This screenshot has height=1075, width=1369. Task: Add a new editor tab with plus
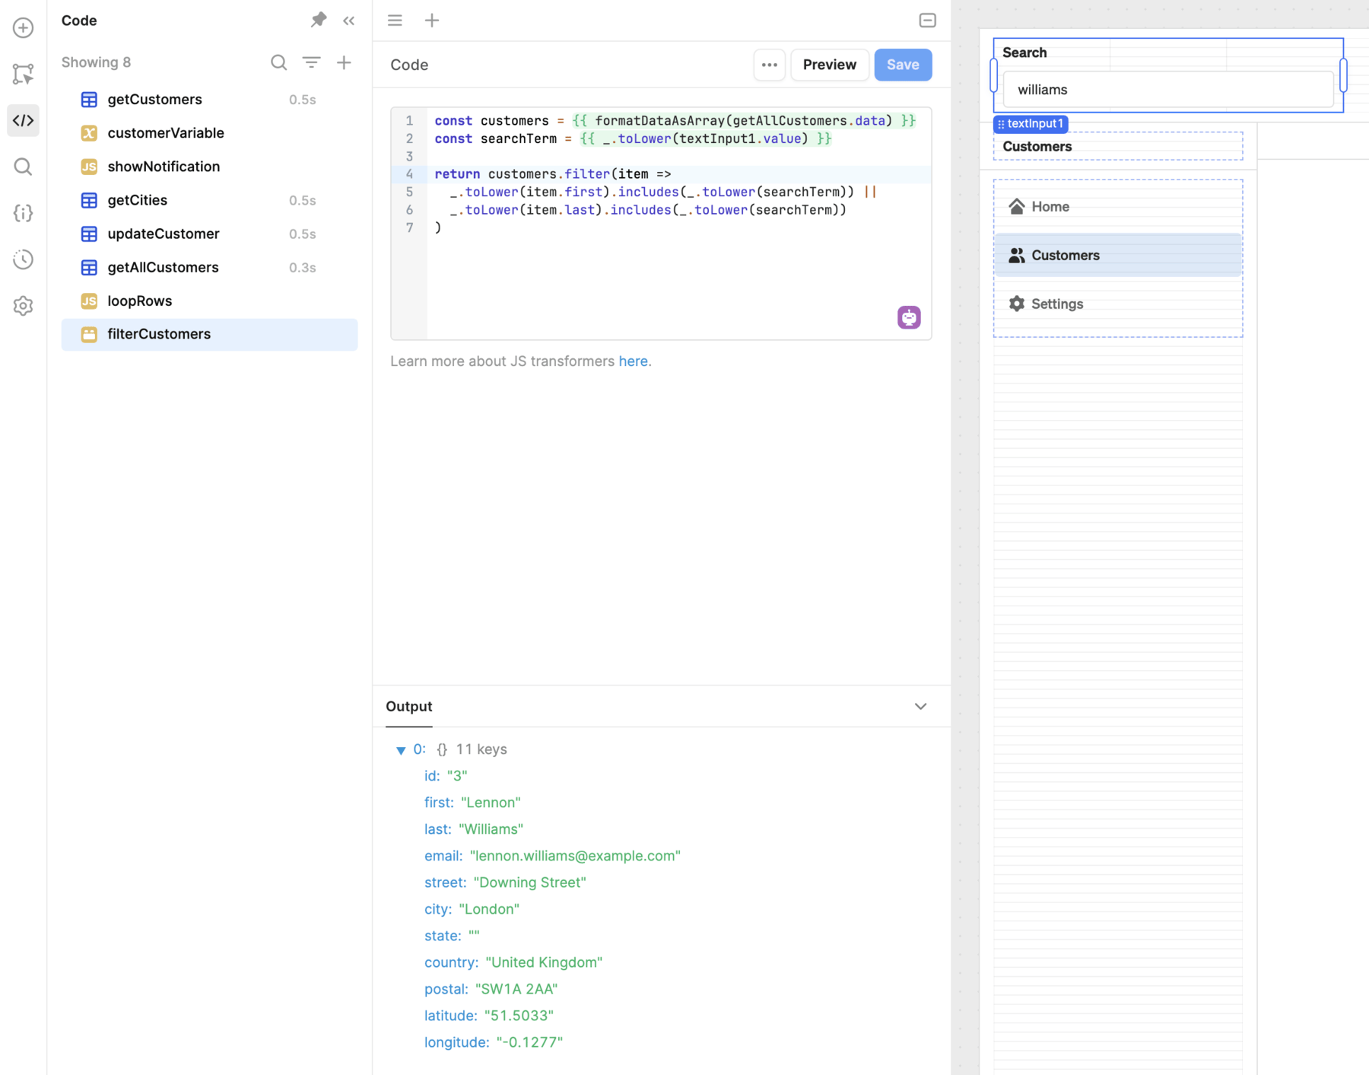pyautogui.click(x=432, y=21)
